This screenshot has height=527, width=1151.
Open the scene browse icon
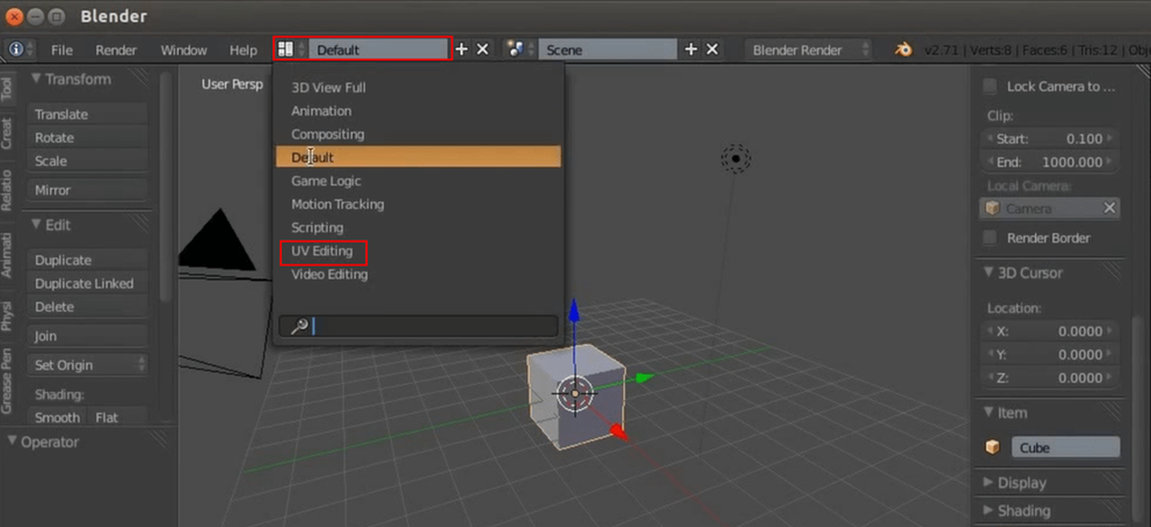tap(521, 49)
